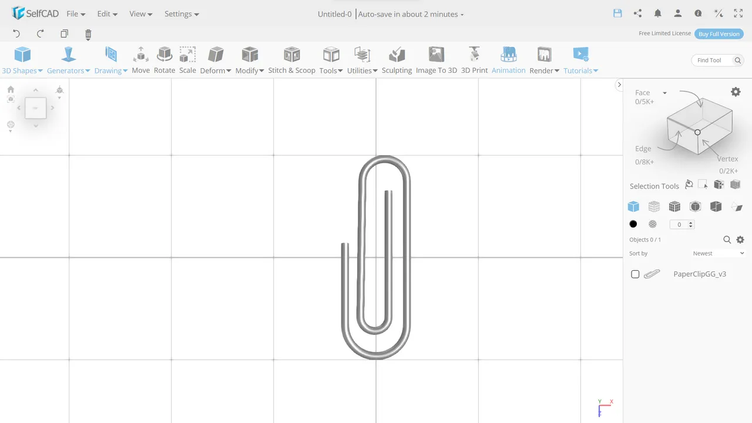Viewport: 752px width, 423px height.
Task: Open the Sculpting tool
Action: (397, 61)
